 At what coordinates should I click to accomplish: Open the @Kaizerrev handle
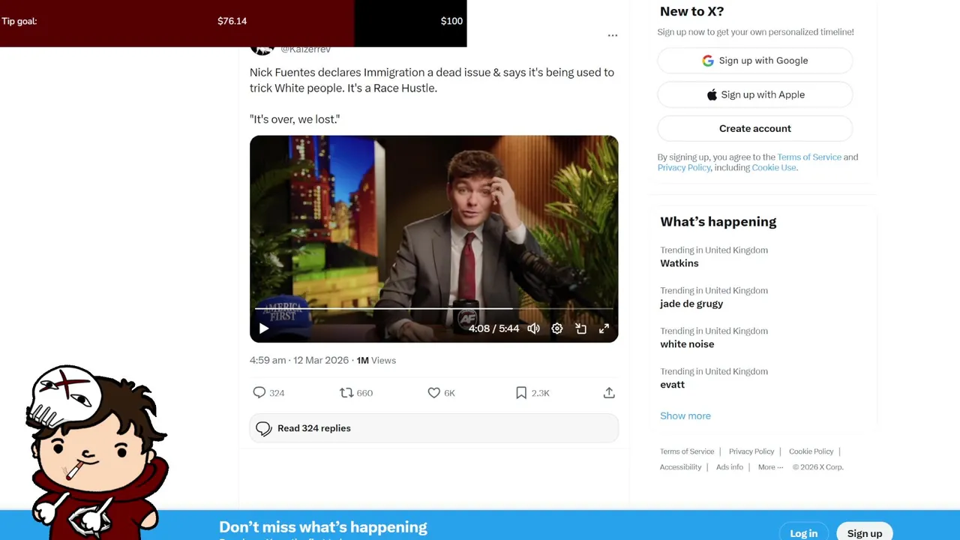point(306,49)
